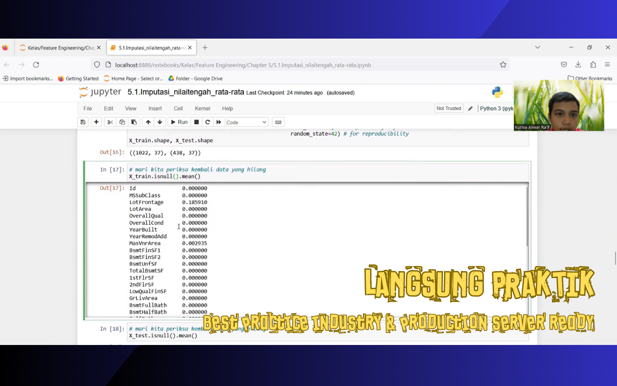This screenshot has height=386, width=617.
Task: Click the browser address bar URL
Action: pyautogui.click(x=243, y=65)
